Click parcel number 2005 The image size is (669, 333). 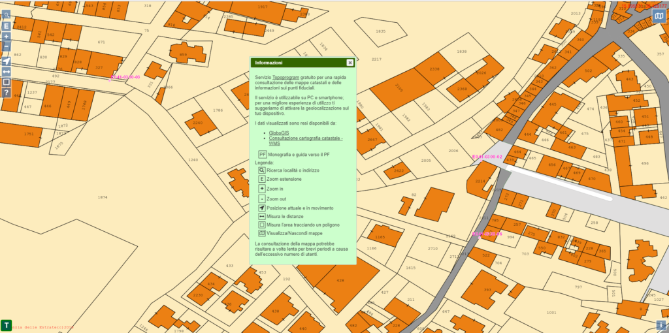coord(426,161)
